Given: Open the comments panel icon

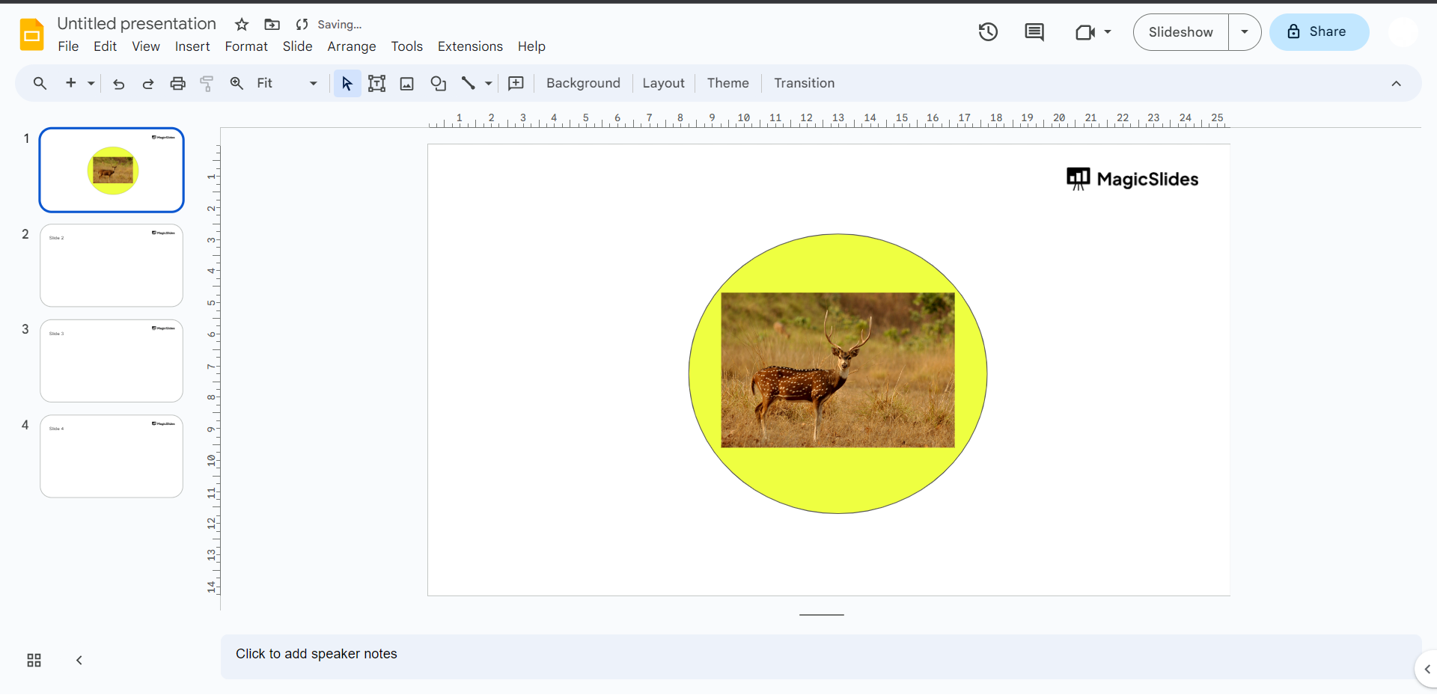Looking at the screenshot, I should (1034, 32).
